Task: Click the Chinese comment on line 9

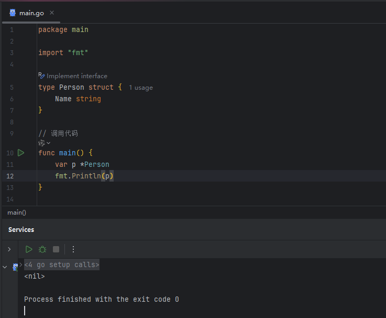Action: (58, 133)
